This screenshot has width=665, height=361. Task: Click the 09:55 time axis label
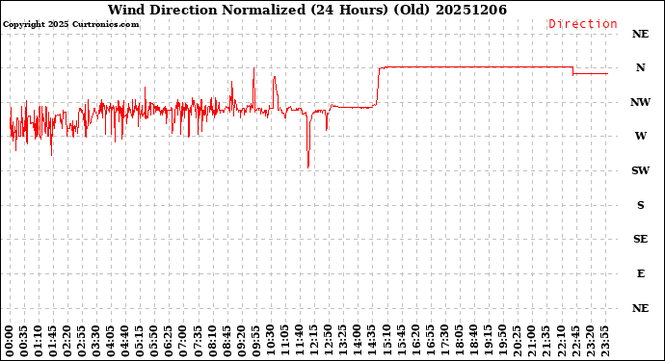click(255, 341)
